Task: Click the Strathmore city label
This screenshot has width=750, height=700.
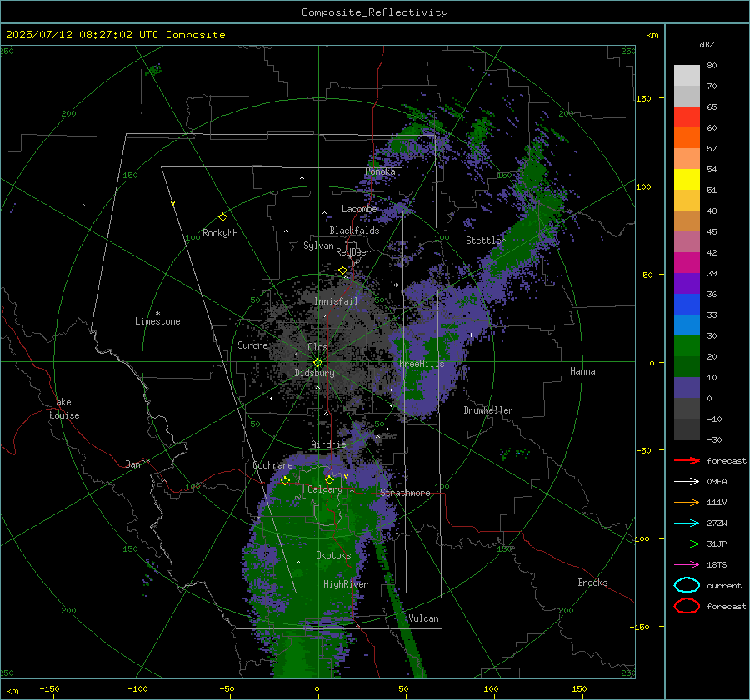Action: (405, 493)
